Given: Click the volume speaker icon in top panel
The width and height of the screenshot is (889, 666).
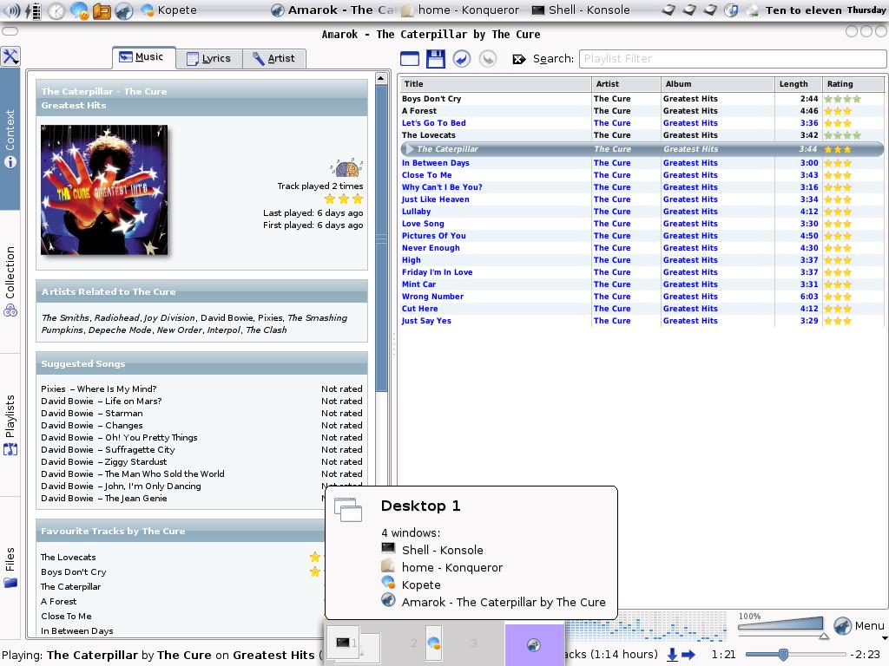Looking at the screenshot, I should pyautogui.click(x=12, y=10).
